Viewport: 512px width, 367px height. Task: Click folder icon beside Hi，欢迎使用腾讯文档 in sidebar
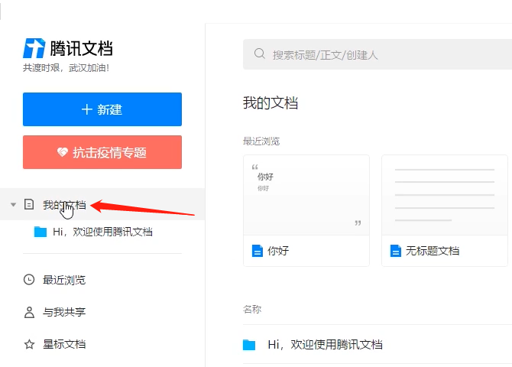(x=41, y=232)
